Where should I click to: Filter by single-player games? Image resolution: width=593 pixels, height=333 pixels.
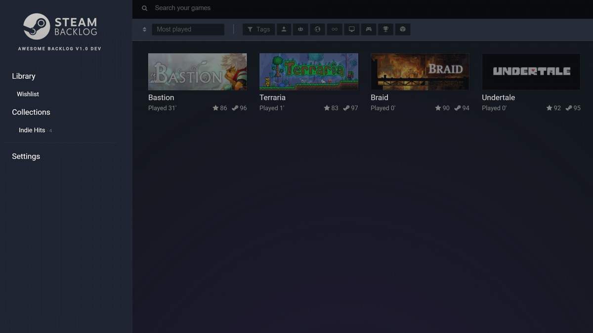pyautogui.click(x=284, y=29)
